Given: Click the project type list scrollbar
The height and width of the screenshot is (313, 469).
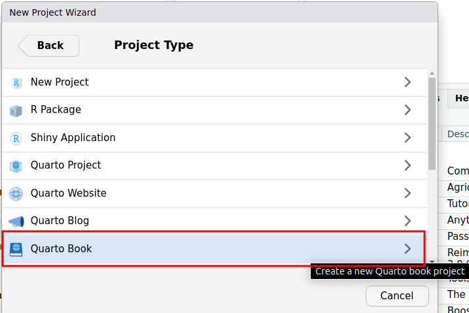Looking at the screenshot, I should 432,124.
